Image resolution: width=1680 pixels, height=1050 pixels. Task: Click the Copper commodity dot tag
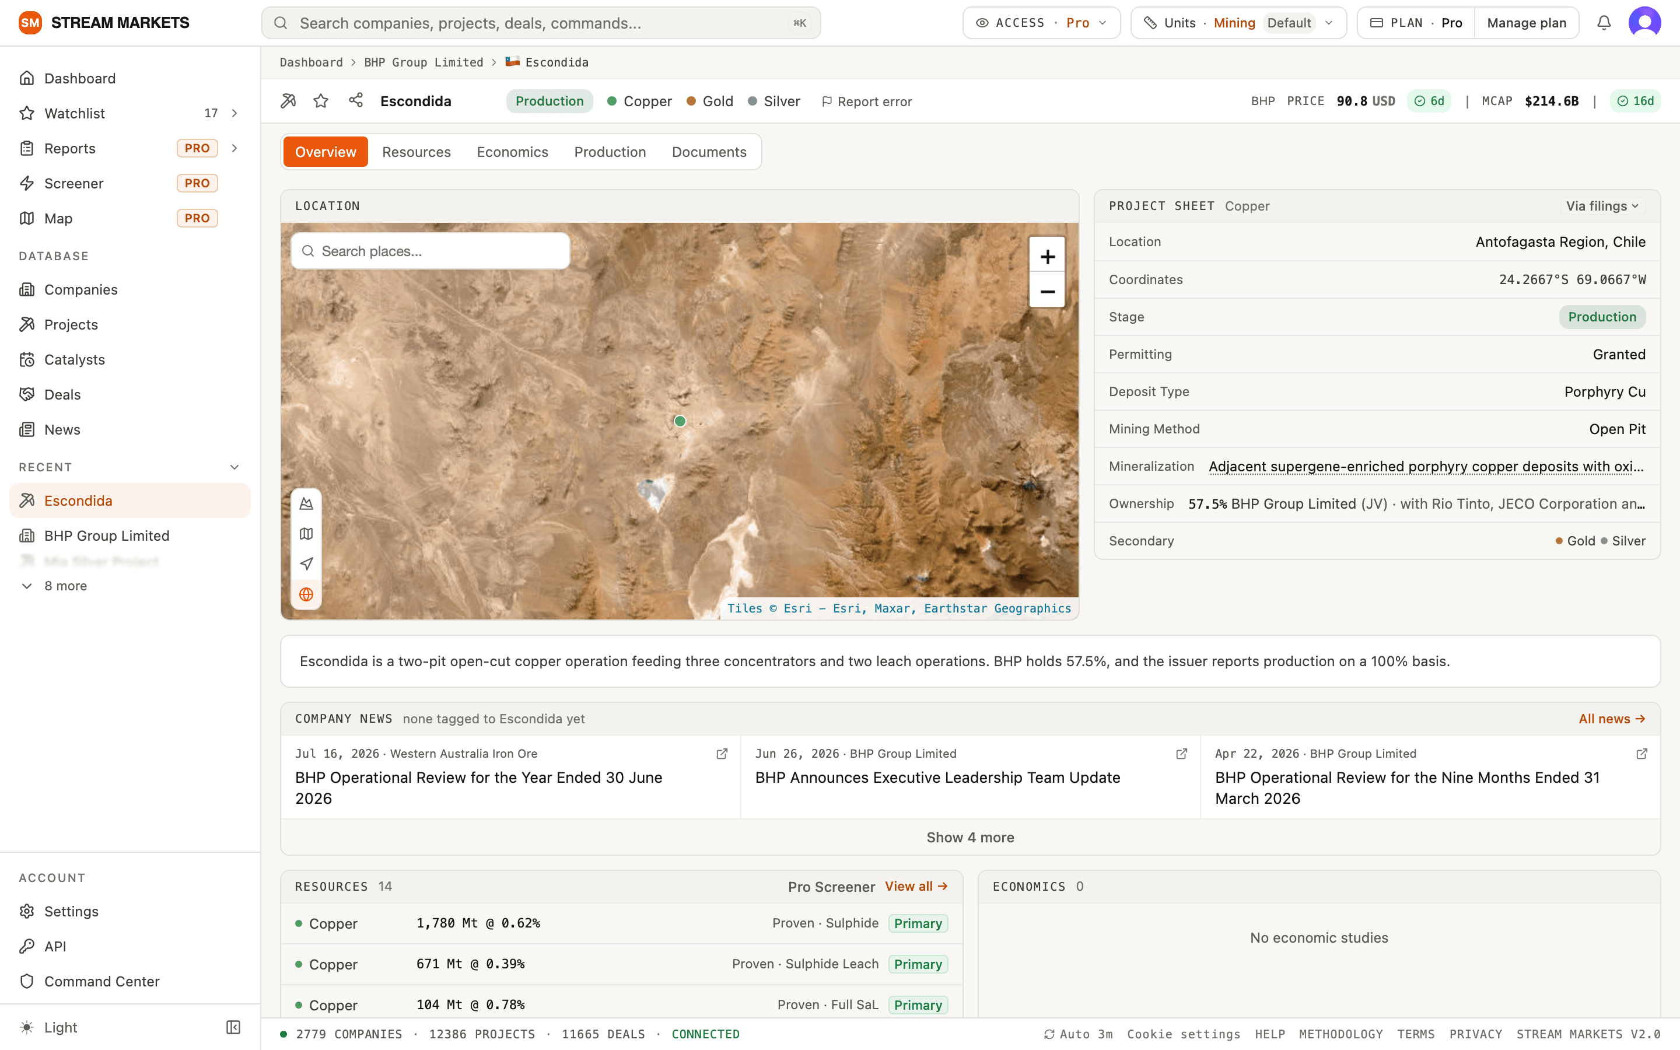coord(639,101)
